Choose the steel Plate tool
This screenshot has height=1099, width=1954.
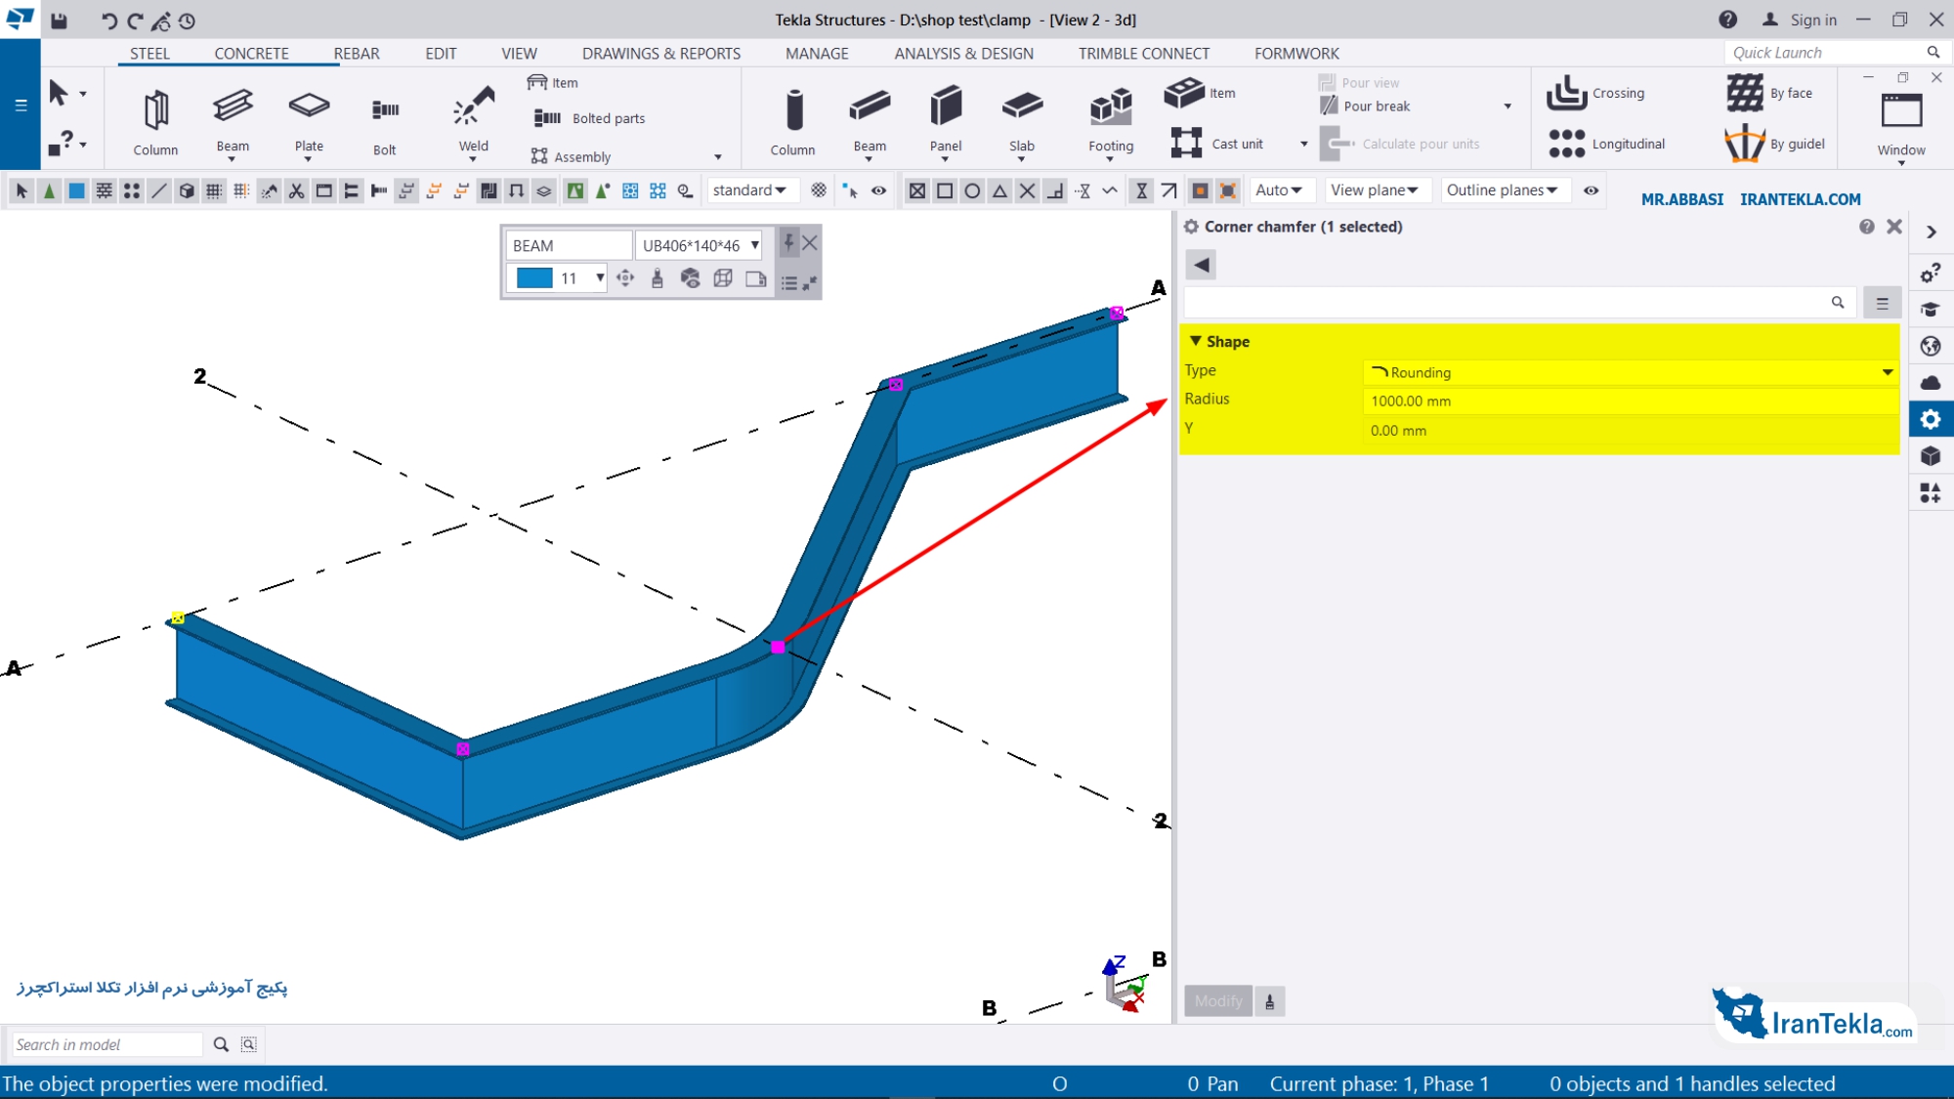[309, 122]
